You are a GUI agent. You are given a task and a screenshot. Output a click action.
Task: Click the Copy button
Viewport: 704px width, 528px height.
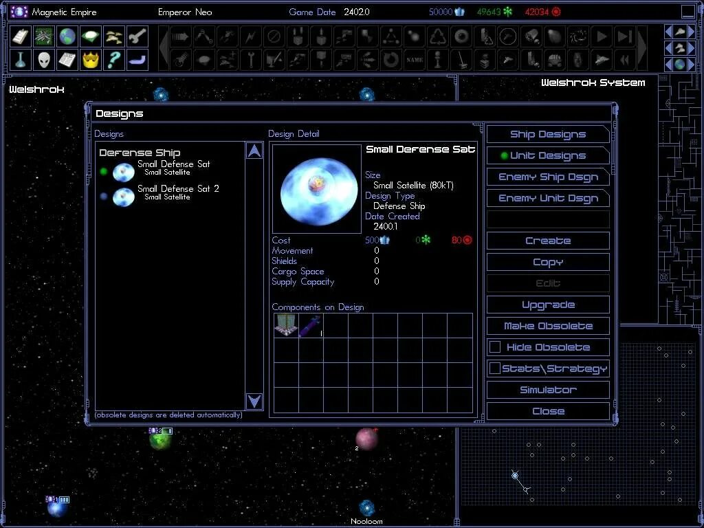548,262
